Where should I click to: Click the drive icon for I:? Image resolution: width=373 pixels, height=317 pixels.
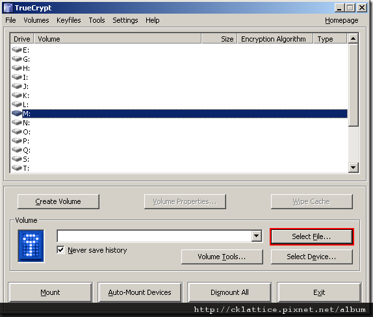tap(17, 77)
